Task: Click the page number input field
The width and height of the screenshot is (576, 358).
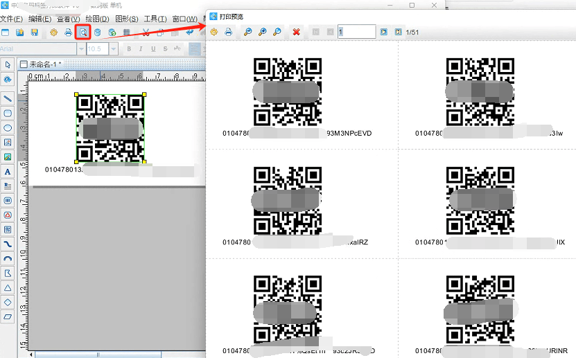Action: 357,32
